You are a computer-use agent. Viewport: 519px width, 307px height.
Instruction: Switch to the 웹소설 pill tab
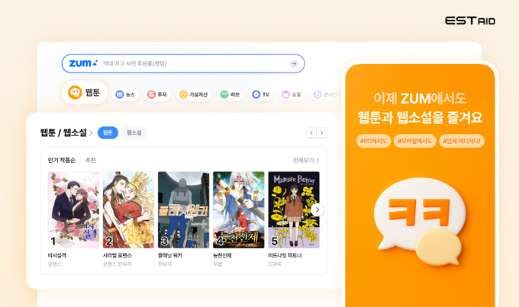tap(134, 133)
